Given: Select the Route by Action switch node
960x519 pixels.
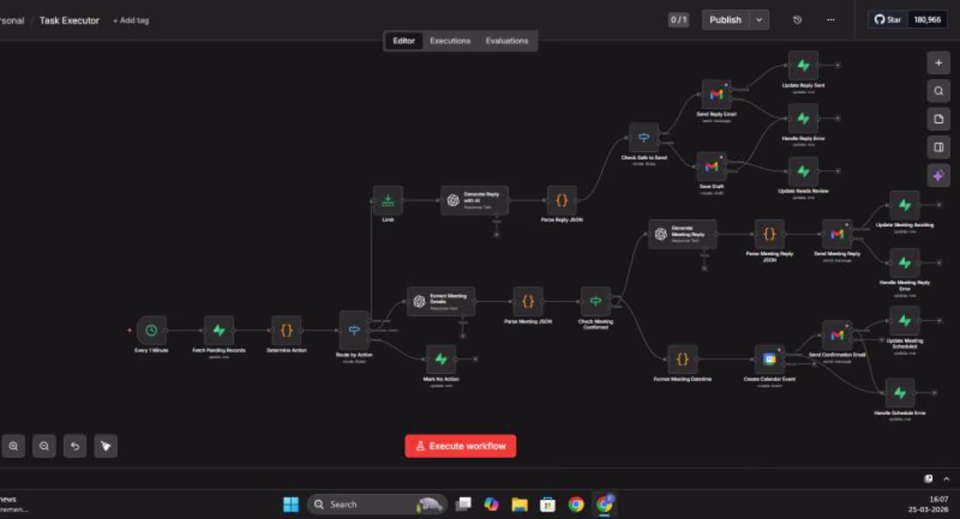Looking at the screenshot, I should 353,331.
